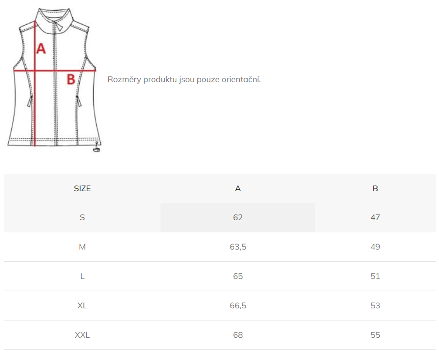
Task: Click the 63,5 length value
Action: pos(238,247)
